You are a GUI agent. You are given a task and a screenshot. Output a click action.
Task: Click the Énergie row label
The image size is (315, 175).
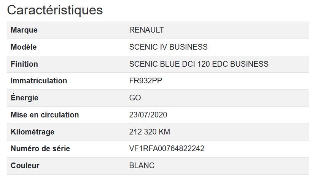coord(24,98)
